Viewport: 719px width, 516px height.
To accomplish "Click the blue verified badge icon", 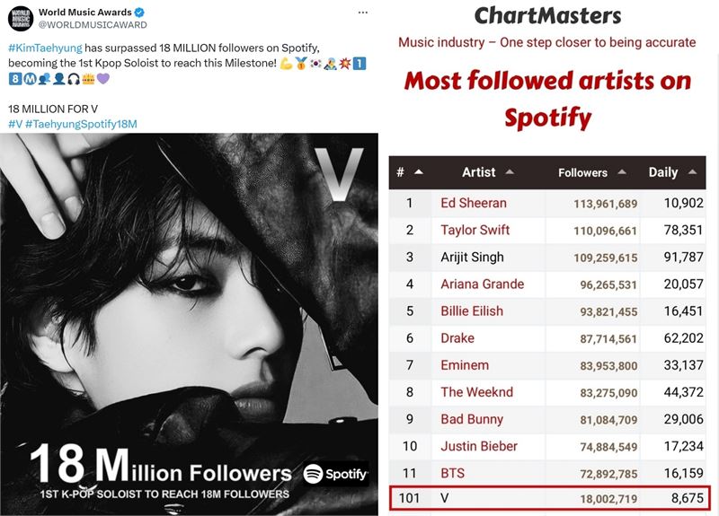I will (x=139, y=13).
